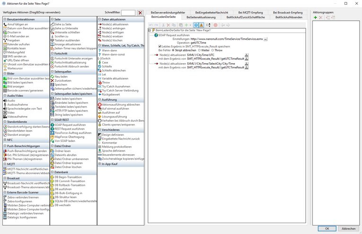Click the red delete X in action toolbar

click(x=168, y=25)
